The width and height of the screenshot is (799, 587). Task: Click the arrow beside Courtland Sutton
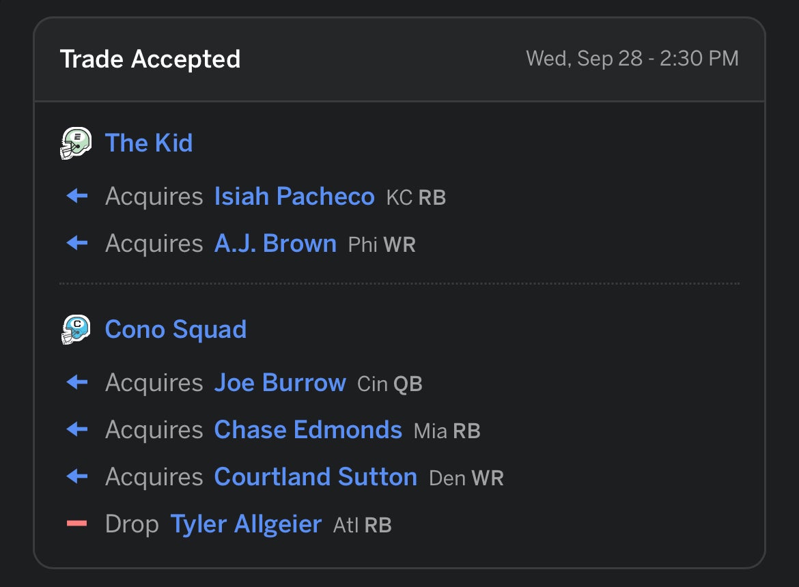(x=77, y=476)
